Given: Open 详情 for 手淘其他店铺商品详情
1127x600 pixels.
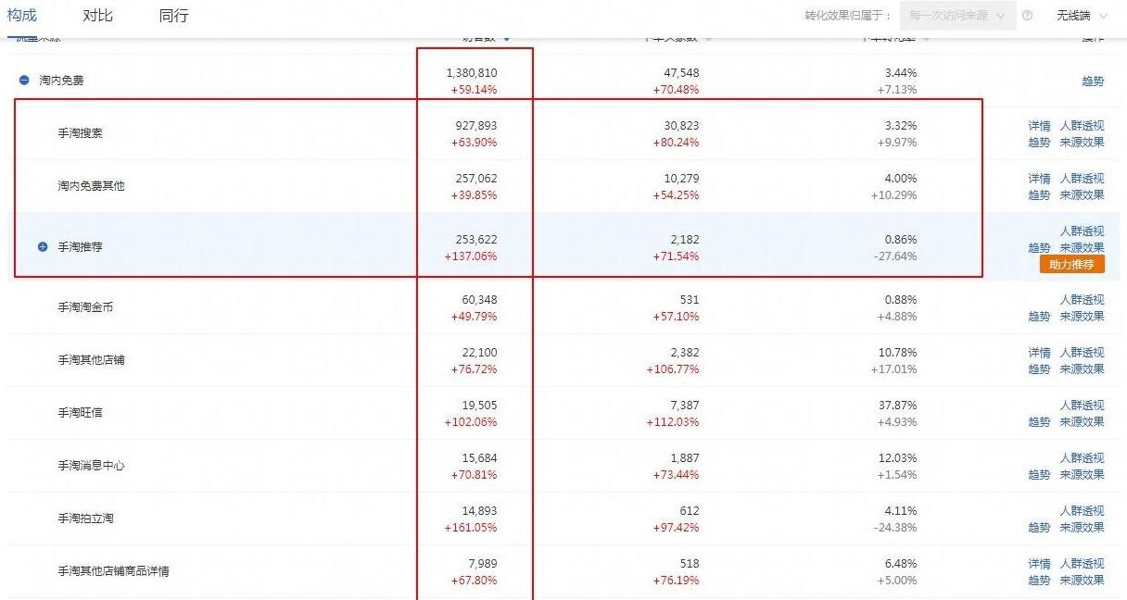Looking at the screenshot, I should pos(1039,564).
